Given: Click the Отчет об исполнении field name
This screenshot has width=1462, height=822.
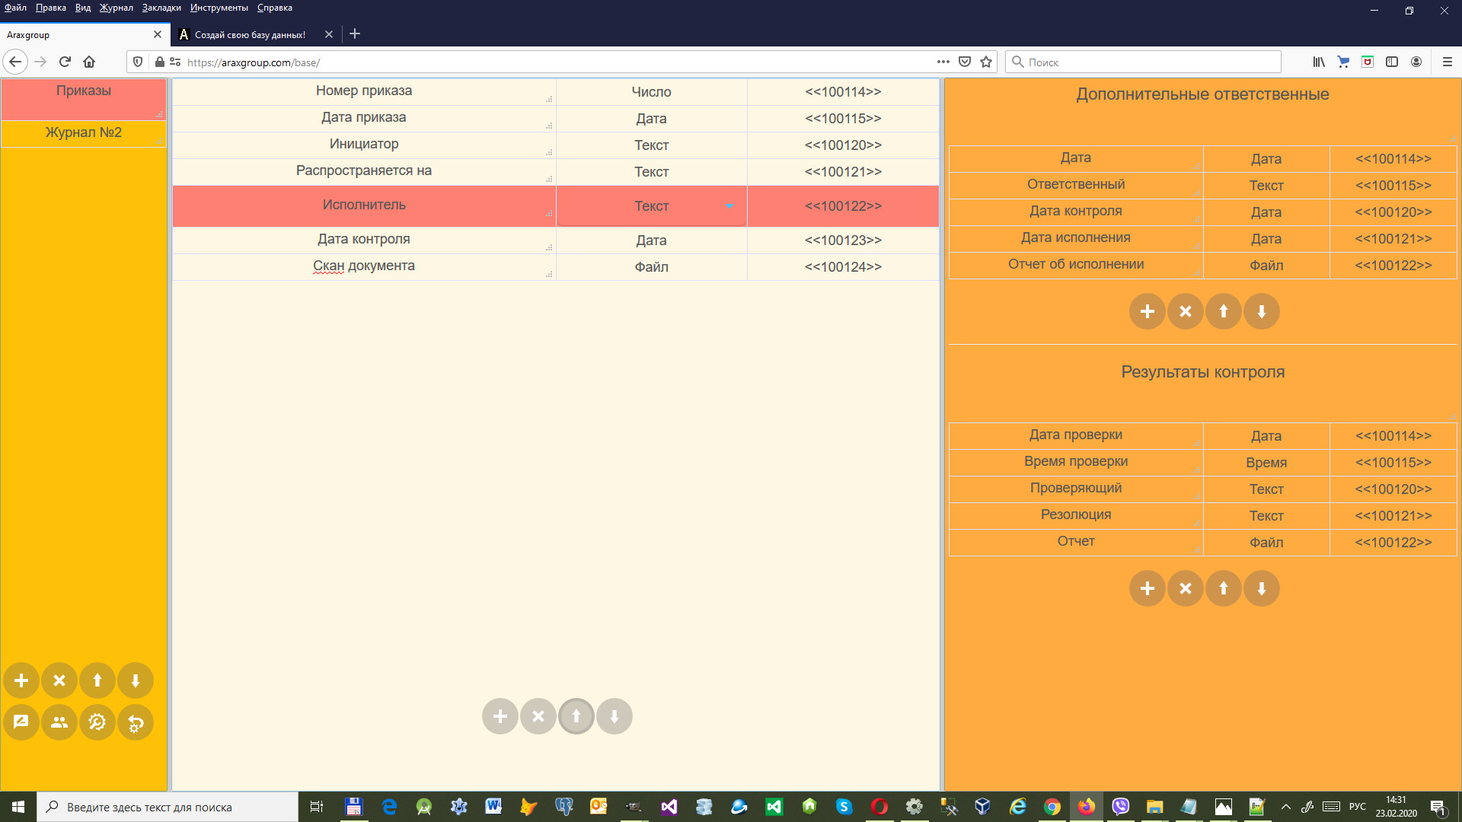Looking at the screenshot, I should click(x=1075, y=264).
